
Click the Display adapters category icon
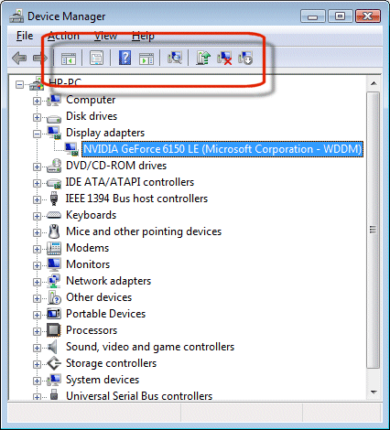[x=54, y=133]
